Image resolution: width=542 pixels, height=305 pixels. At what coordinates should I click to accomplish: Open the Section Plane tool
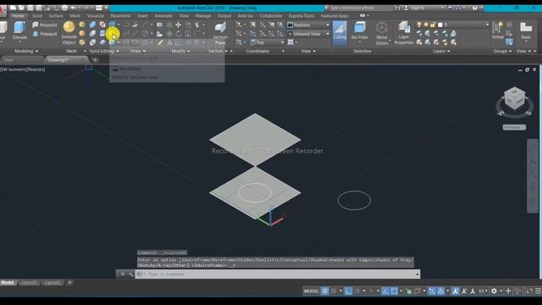220,33
